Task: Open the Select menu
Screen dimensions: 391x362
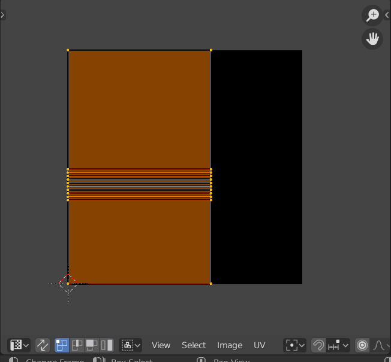Action: 194,345
